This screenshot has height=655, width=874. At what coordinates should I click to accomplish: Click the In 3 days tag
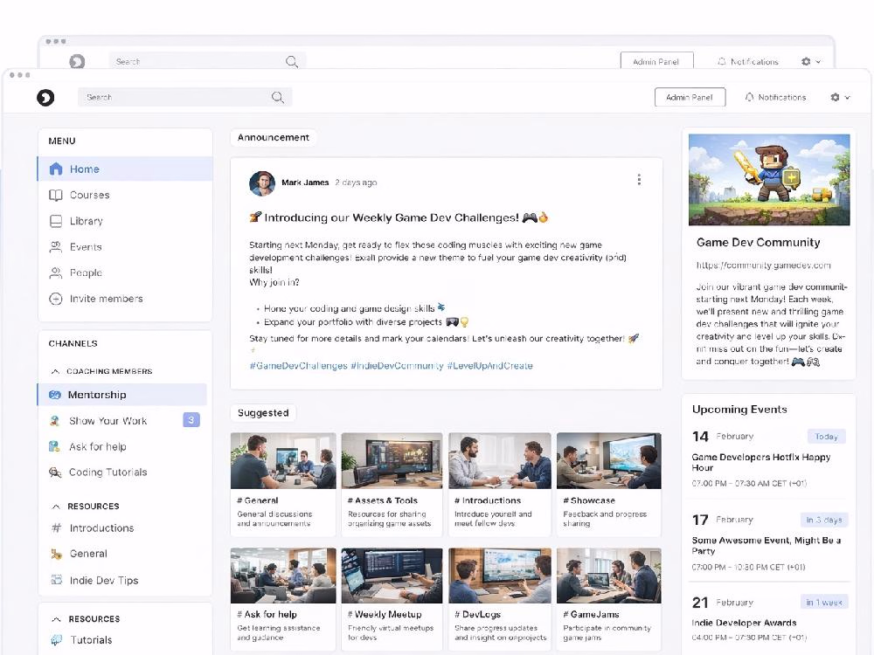tap(824, 520)
